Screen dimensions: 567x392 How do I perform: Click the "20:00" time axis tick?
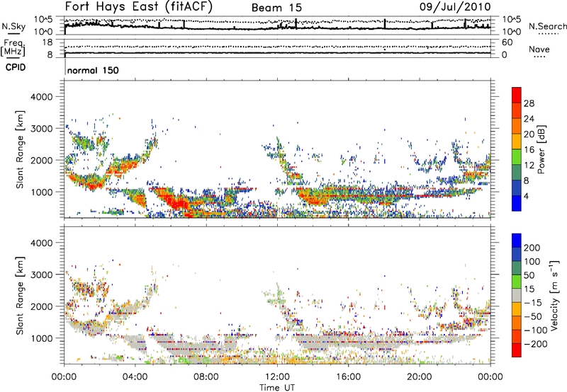click(419, 377)
